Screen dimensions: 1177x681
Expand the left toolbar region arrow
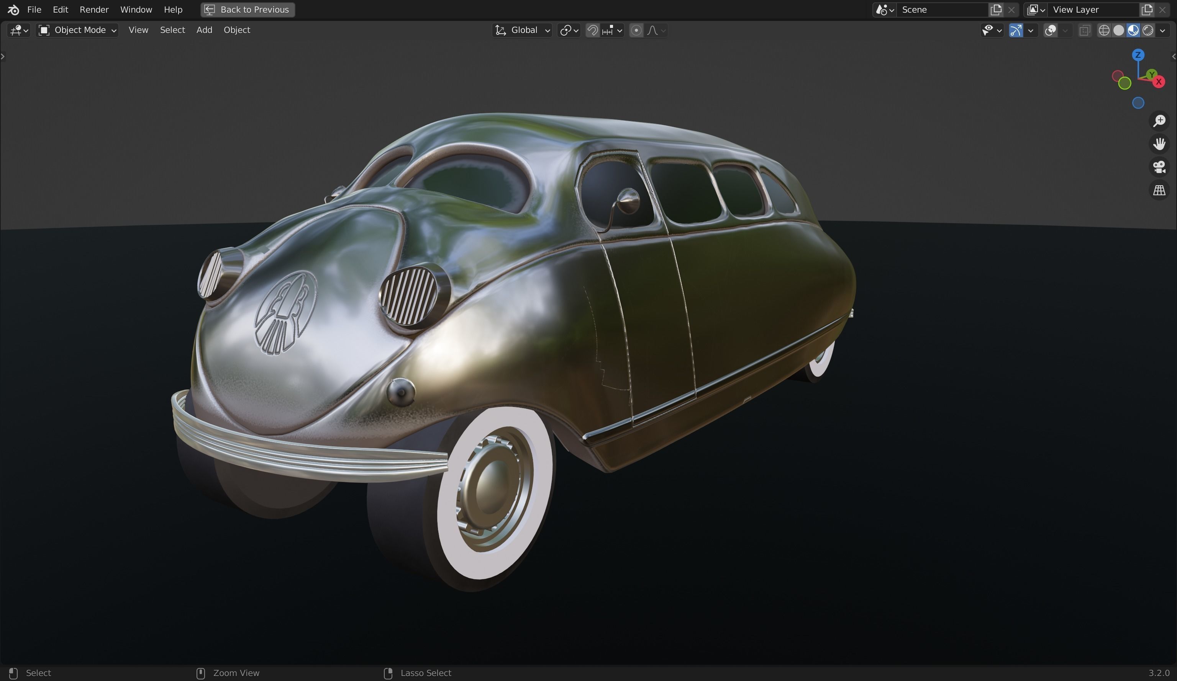(x=3, y=57)
